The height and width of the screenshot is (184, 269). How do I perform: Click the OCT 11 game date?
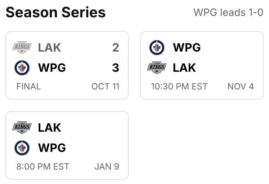tap(105, 87)
